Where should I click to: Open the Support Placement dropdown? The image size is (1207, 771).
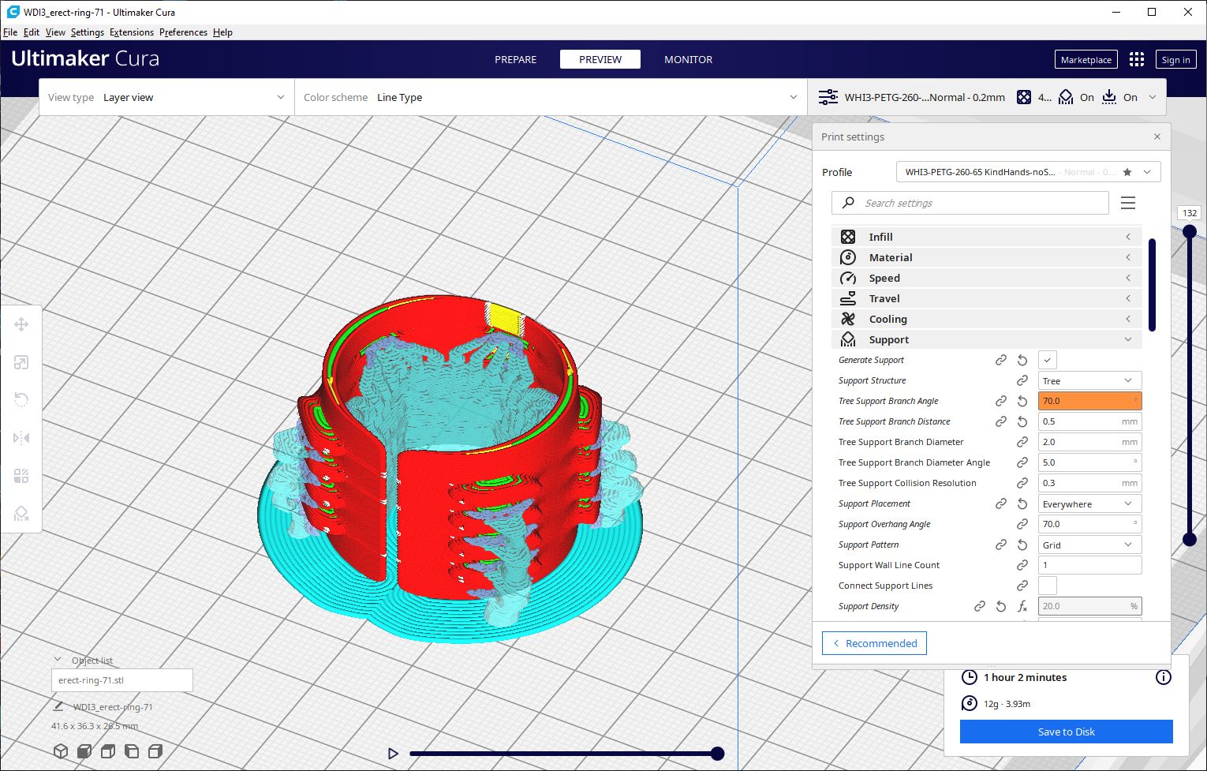pos(1089,503)
